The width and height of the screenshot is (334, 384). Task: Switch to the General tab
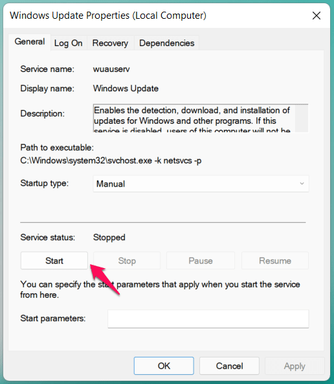[30, 42]
